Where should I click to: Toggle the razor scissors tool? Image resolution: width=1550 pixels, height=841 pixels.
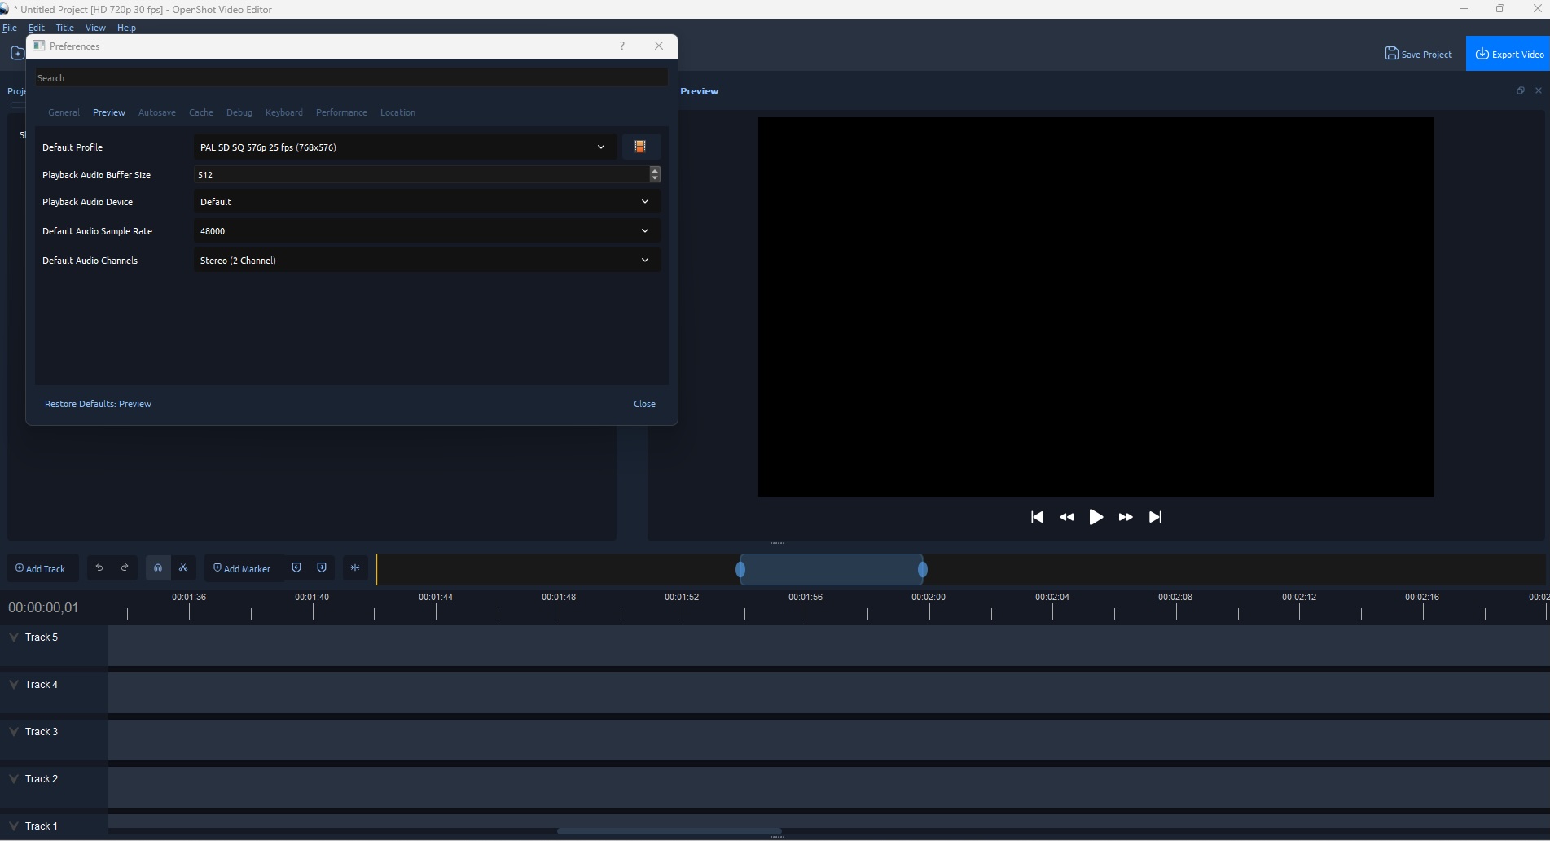click(x=183, y=567)
